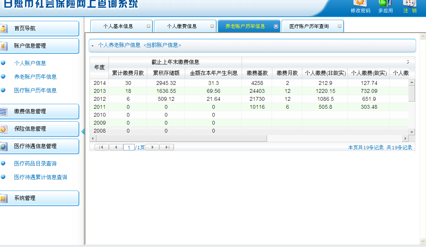Expand the 保险信息管理 menu section
Viewport: 426px width, 247px height.
pos(40,129)
